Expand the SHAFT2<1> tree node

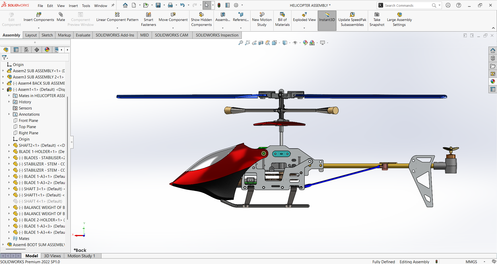tap(9, 145)
